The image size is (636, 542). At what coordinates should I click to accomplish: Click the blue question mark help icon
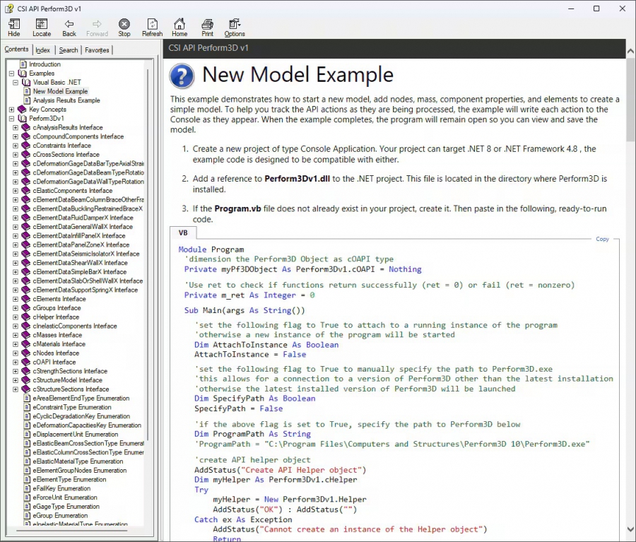tap(182, 76)
